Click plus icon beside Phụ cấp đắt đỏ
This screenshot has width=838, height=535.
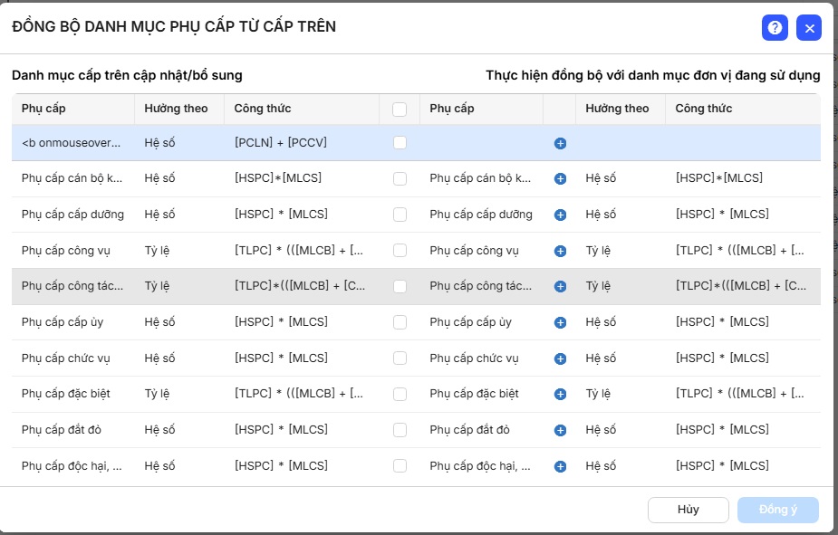pos(560,430)
